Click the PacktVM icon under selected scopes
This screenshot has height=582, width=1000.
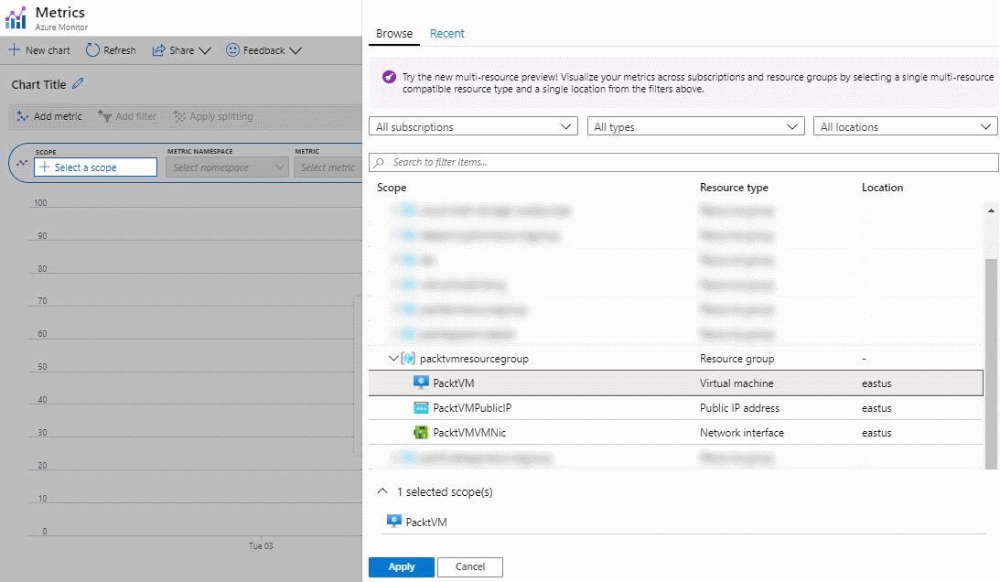394,522
